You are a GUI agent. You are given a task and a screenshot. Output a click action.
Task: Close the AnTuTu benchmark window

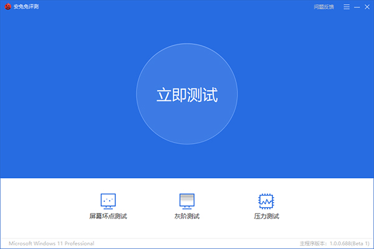(x=367, y=7)
